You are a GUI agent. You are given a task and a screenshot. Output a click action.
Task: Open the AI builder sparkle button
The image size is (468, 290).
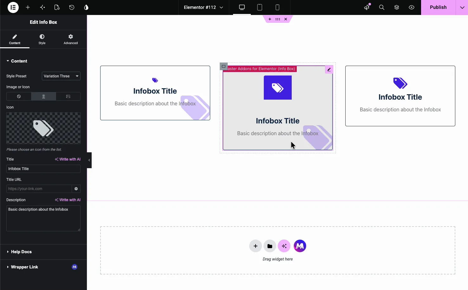click(x=284, y=246)
